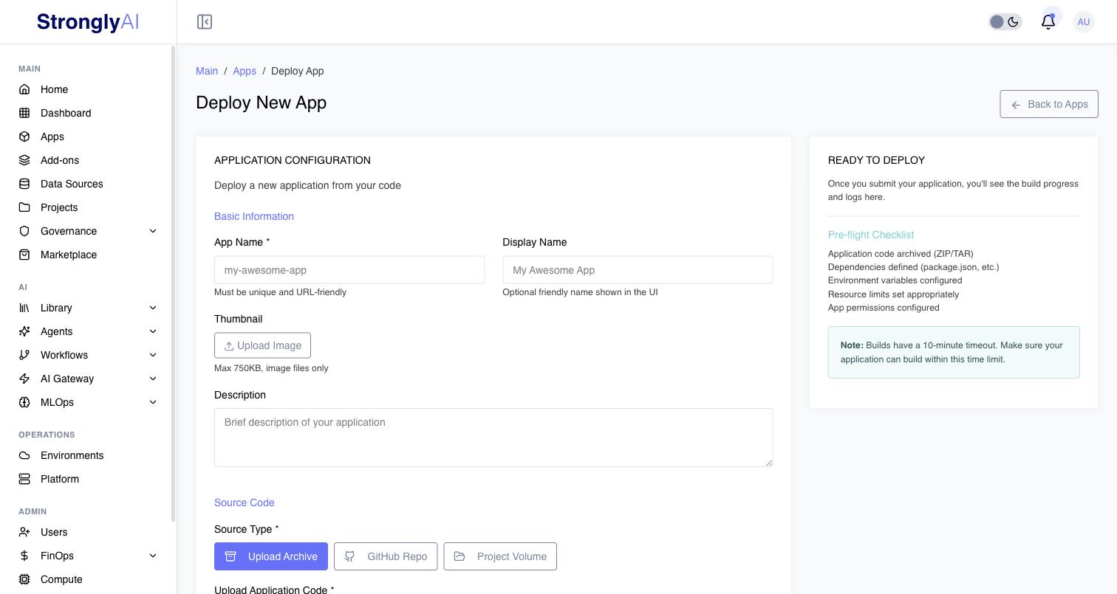Click 'Deploy App' breadcrumb text

click(297, 71)
